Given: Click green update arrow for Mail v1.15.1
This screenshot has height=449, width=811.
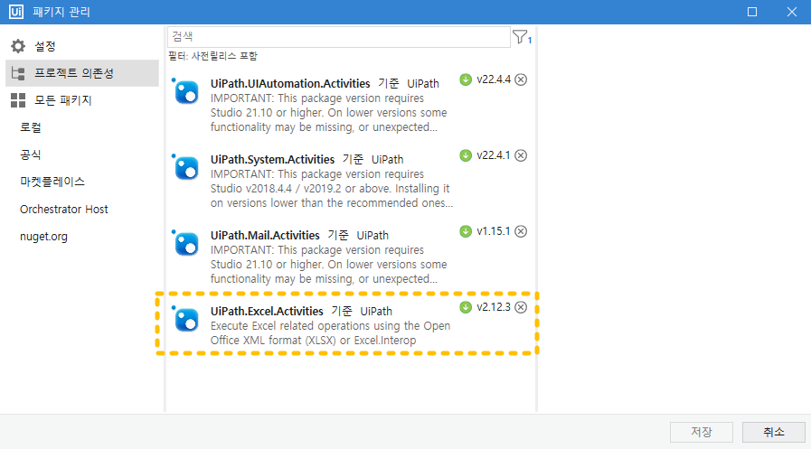Looking at the screenshot, I should [466, 231].
